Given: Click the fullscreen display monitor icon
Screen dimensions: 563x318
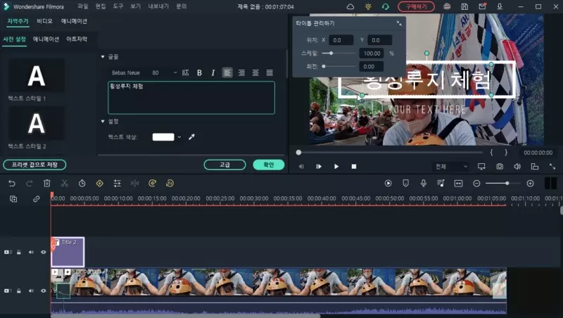Looking at the screenshot, I should click(x=481, y=166).
